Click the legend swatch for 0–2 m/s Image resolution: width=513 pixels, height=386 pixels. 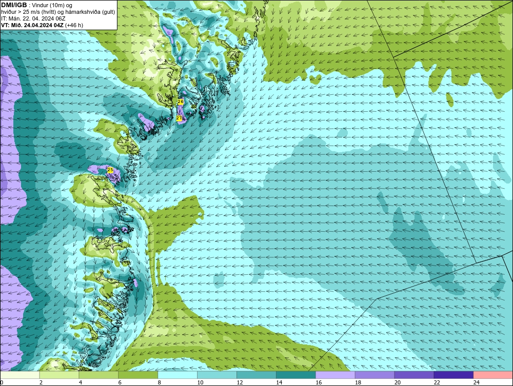[x=20, y=375]
